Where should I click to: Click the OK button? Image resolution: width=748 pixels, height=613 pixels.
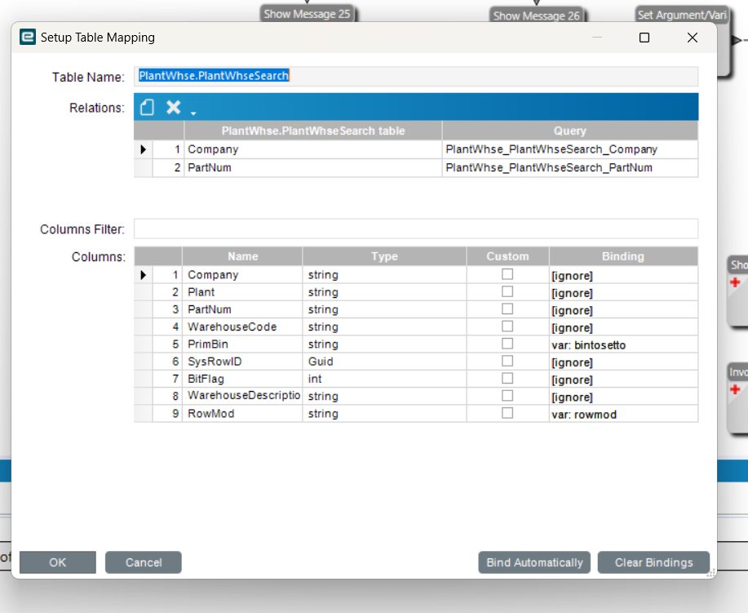(58, 562)
